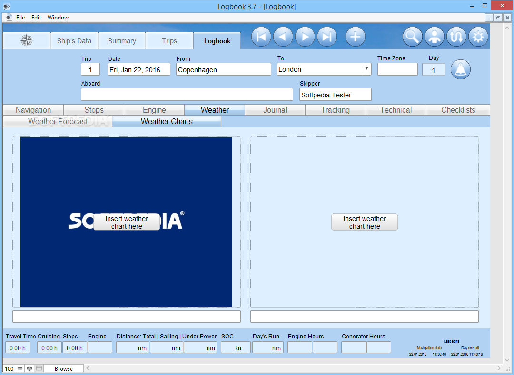514x375 pixels.
Task: Click the From field containing Copenhagen
Action: (224, 70)
